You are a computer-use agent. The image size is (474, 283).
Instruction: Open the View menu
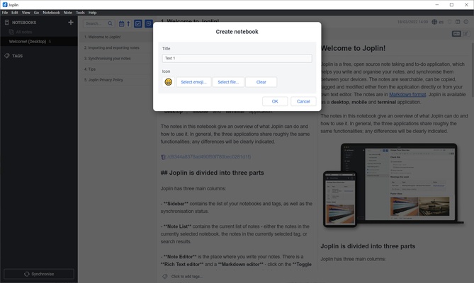[x=26, y=13]
